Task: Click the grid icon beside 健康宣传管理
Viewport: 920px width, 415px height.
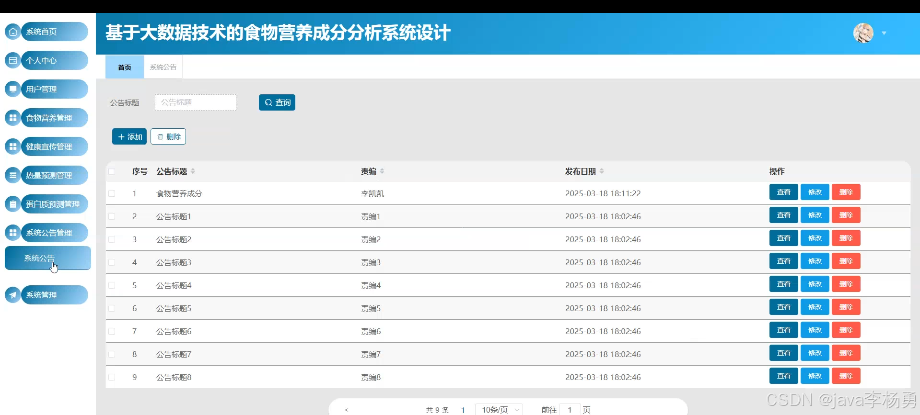Action: point(13,146)
